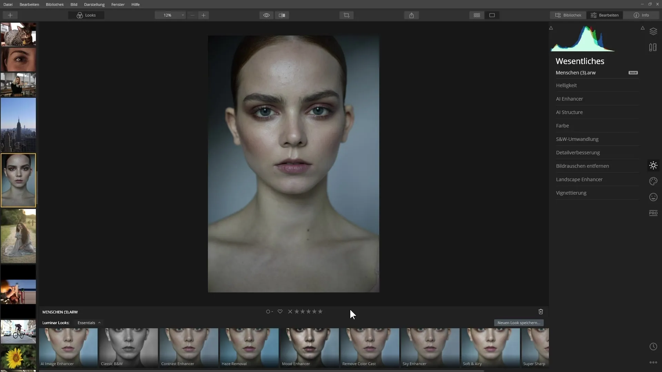Viewport: 662px width, 372px height.
Task: Open the Bibliothek menu in menu bar
Action: 55,4
